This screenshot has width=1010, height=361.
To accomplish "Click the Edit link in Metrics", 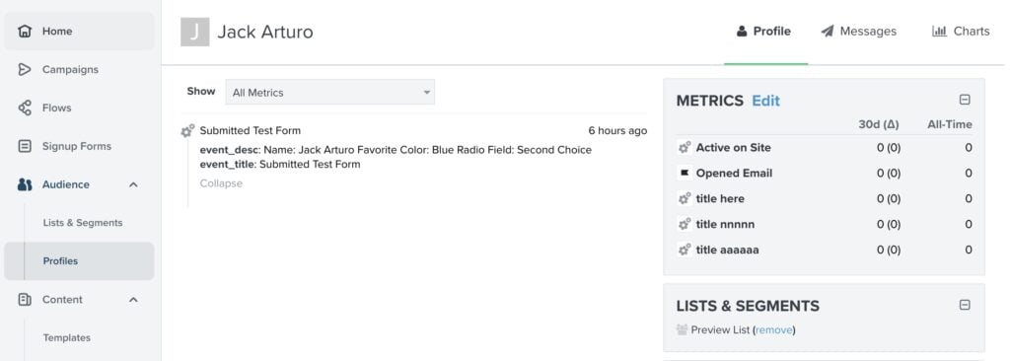I will [765, 102].
